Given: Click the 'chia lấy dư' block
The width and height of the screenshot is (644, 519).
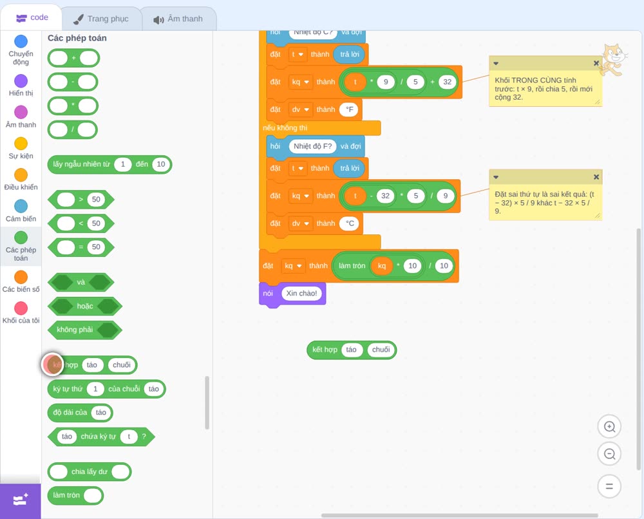Looking at the screenshot, I should pos(90,471).
